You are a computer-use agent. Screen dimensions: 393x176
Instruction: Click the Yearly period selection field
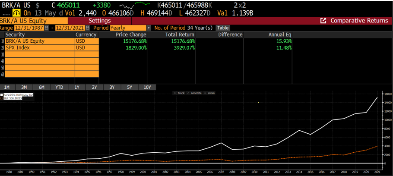[x=128, y=28]
